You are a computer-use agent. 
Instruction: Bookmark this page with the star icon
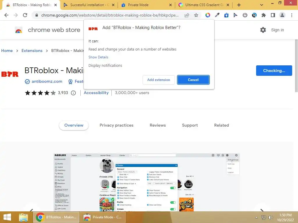click(196, 15)
